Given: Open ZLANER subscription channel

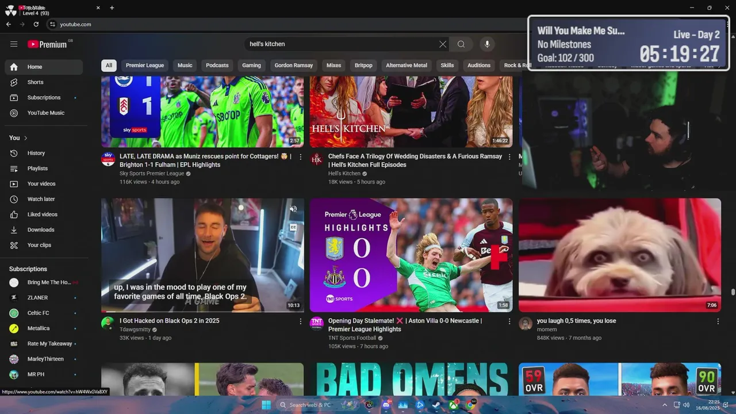Looking at the screenshot, I should click(44, 298).
